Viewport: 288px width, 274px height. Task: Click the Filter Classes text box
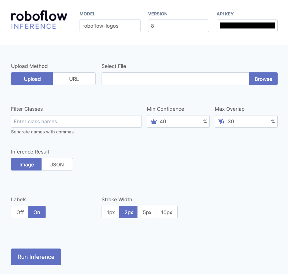(76, 121)
